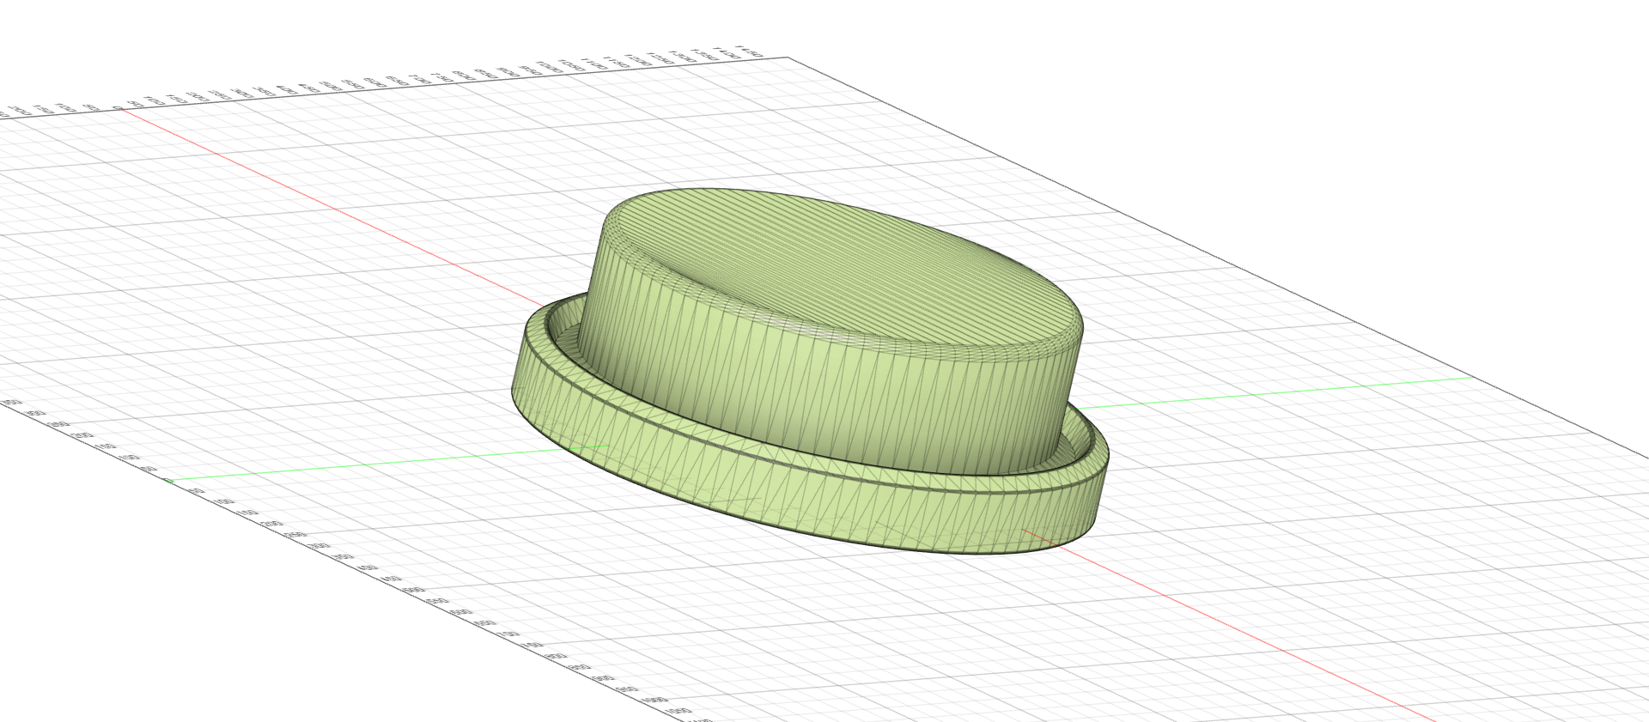The image size is (1649, 722).
Task: Select the green axis line right of the model
Action: [1271, 392]
